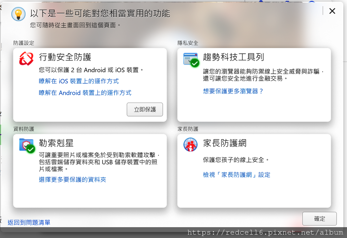Open 檢視「家長防護網」設定 link

237,175
